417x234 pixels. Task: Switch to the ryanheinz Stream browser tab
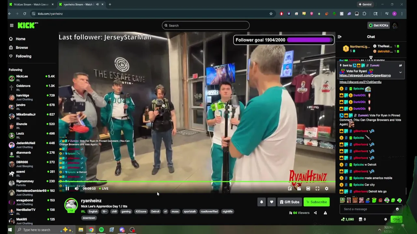[x=81, y=5]
